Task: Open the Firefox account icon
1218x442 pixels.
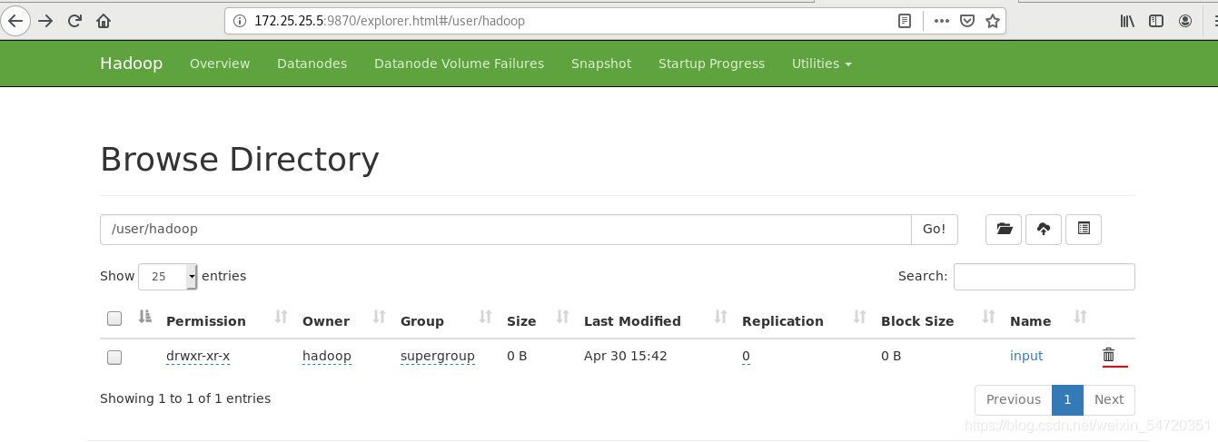Action: pyautogui.click(x=1185, y=20)
